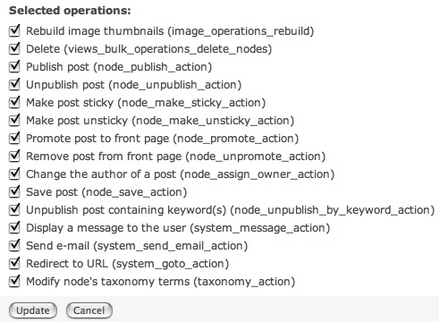The height and width of the screenshot is (322, 439).
Task: Uncheck Make post unsticky checkbox
Action: click(14, 121)
